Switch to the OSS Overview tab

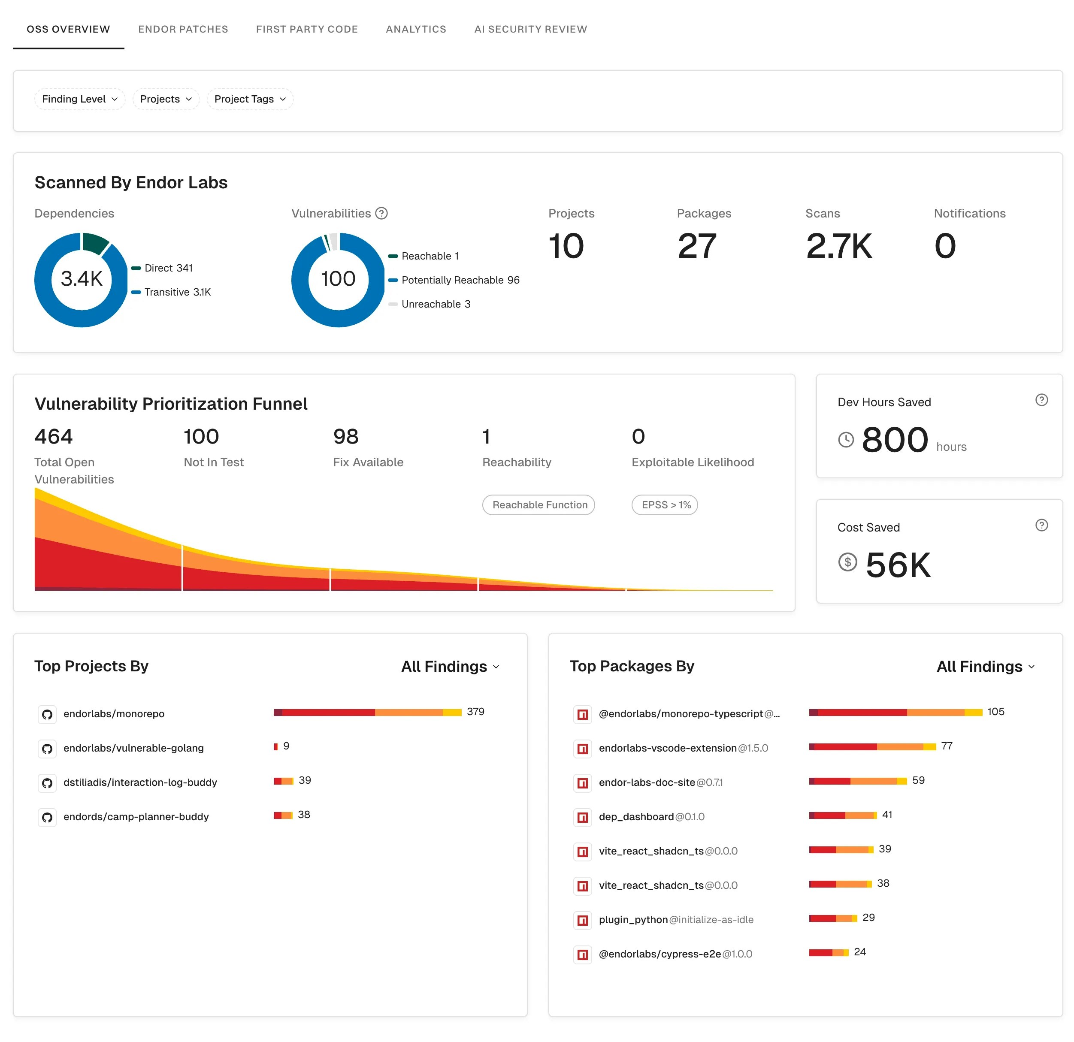click(x=69, y=29)
